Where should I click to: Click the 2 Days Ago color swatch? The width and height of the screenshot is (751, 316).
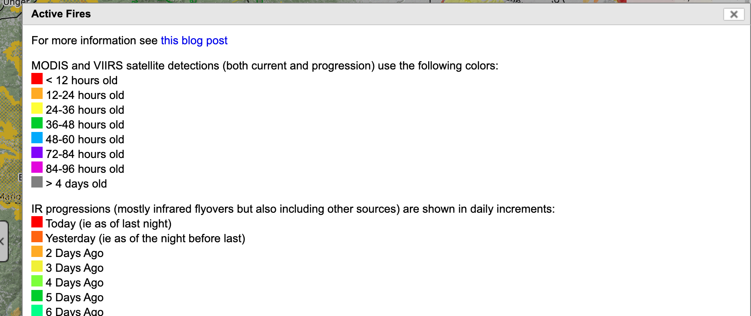37,251
